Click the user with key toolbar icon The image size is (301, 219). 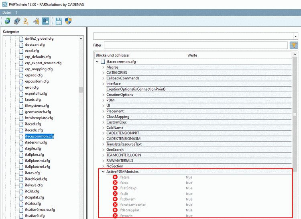pos(36,21)
